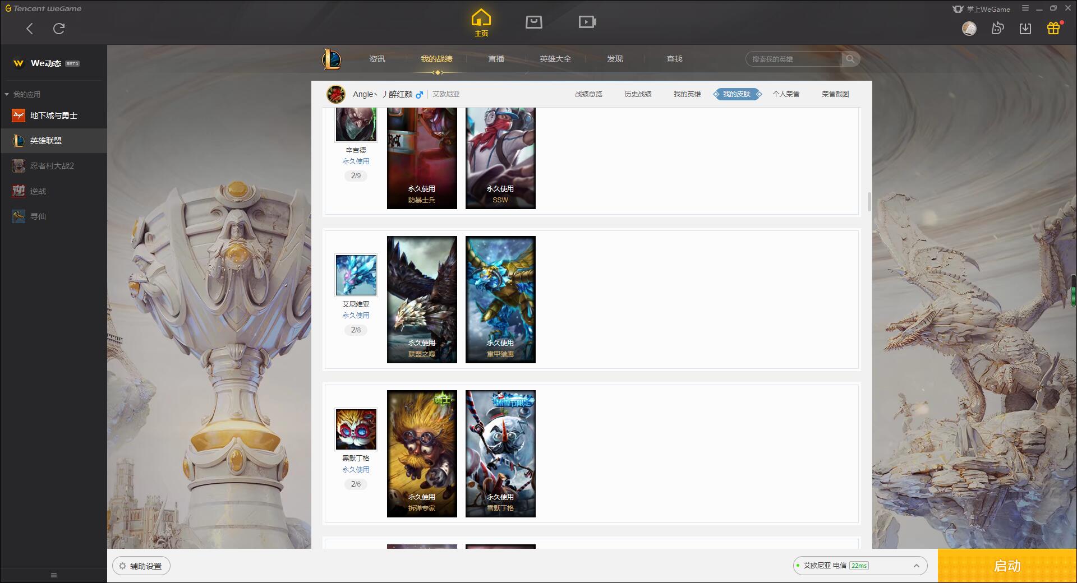
Task: Click the 2/9 skin count badge
Action: point(356,175)
